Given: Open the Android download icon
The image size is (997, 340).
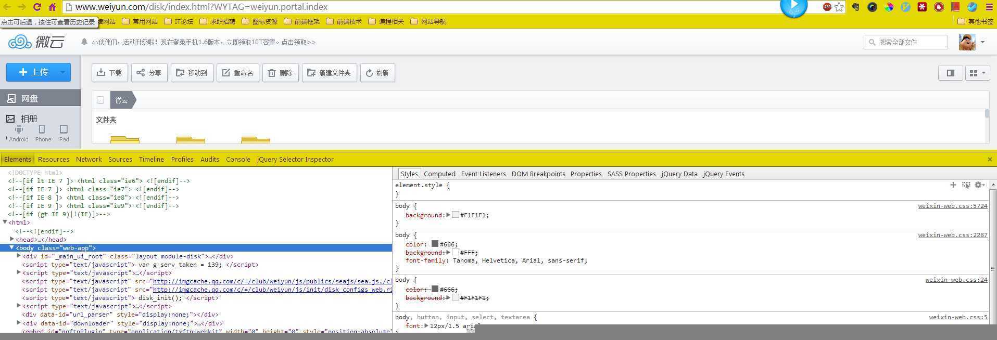Looking at the screenshot, I should point(19,129).
